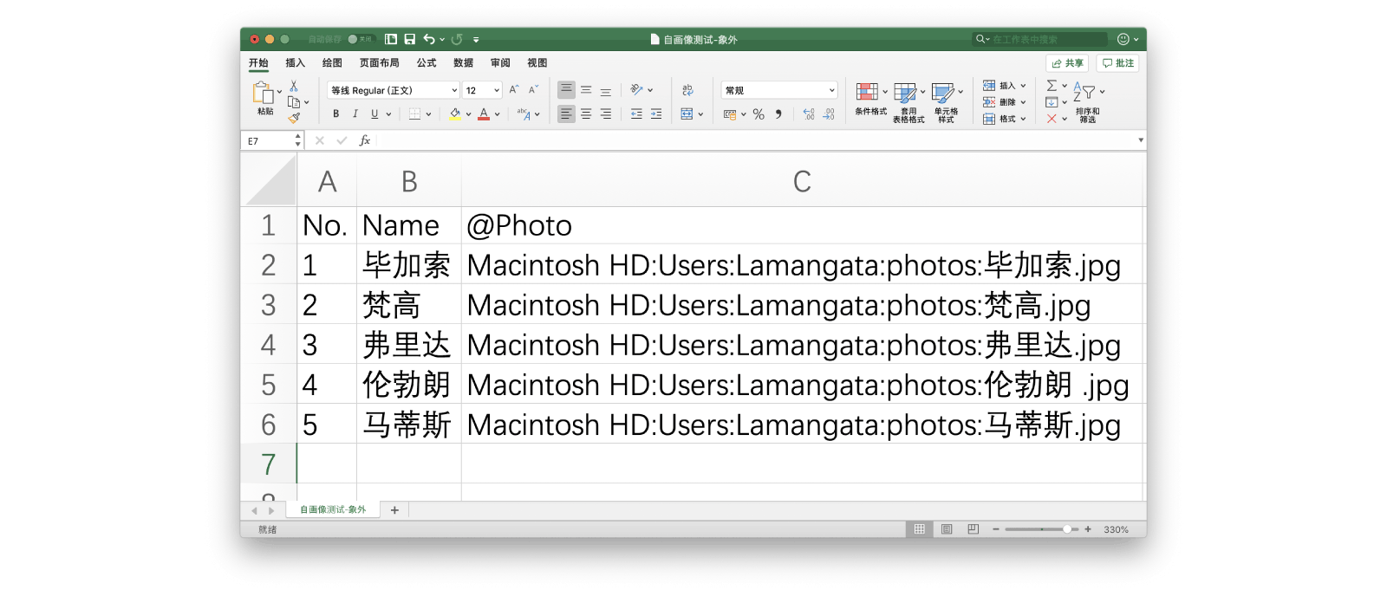Click the 共享 share button
This screenshot has width=1387, height=590.
pos(1068,63)
